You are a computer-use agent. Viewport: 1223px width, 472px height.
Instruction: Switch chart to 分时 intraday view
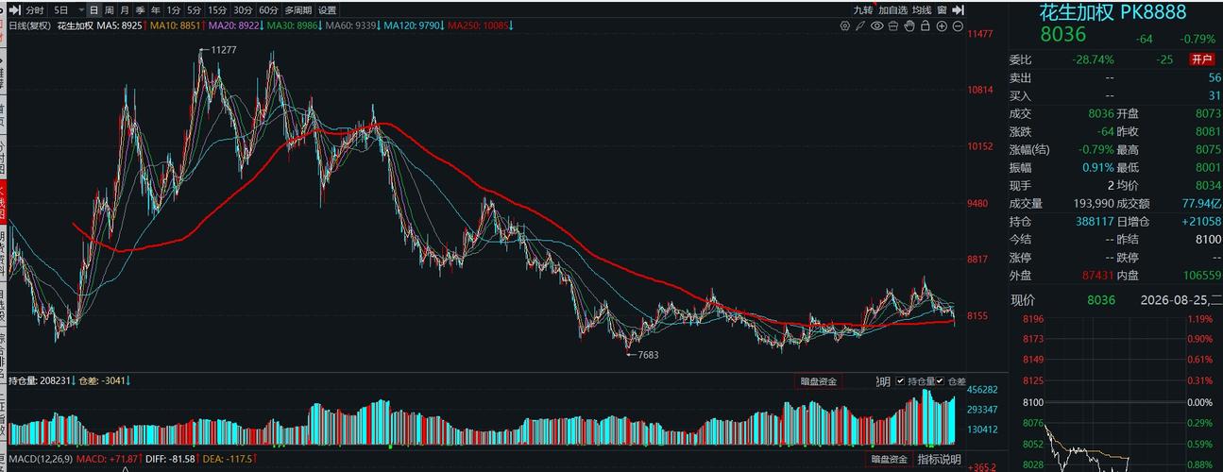click(34, 9)
